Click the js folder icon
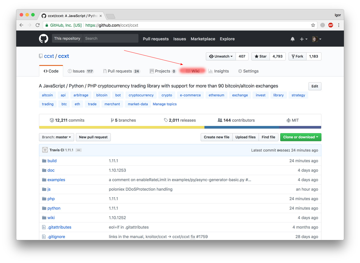360x263 pixels. coord(44,189)
